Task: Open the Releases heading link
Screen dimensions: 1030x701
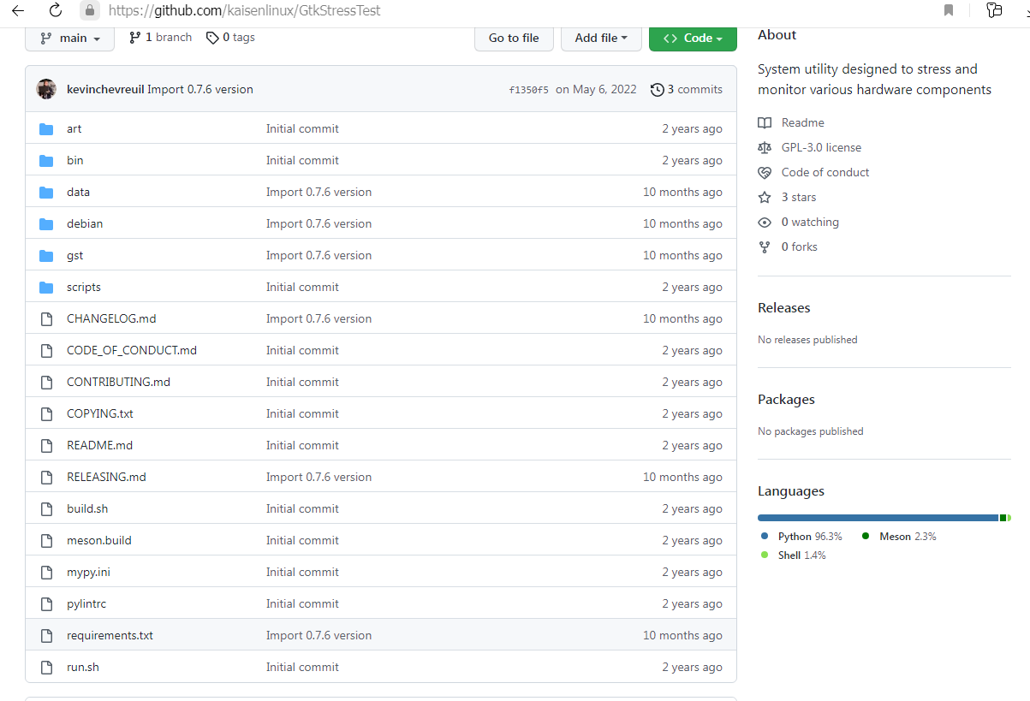Action: [x=784, y=308]
